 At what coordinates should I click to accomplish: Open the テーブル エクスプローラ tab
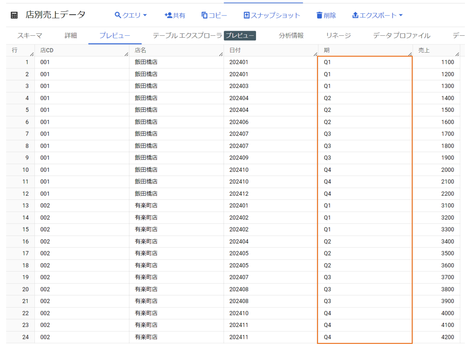click(187, 35)
